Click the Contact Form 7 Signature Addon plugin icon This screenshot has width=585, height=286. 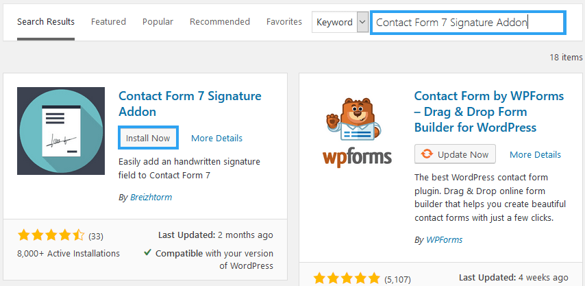(x=61, y=131)
